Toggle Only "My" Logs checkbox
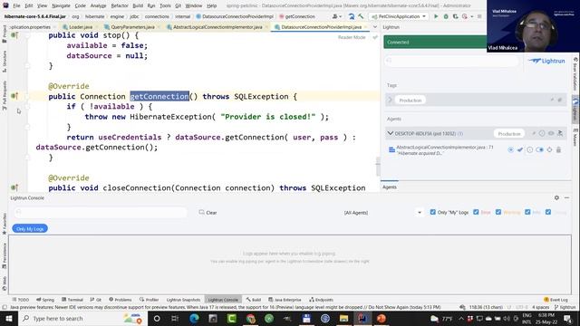The height and width of the screenshot is (326, 580). [433, 212]
